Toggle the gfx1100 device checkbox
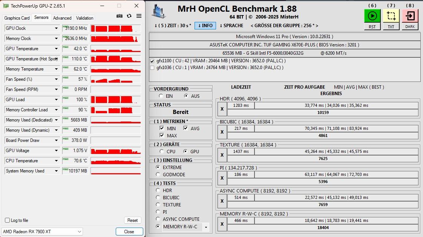 coord(152,61)
